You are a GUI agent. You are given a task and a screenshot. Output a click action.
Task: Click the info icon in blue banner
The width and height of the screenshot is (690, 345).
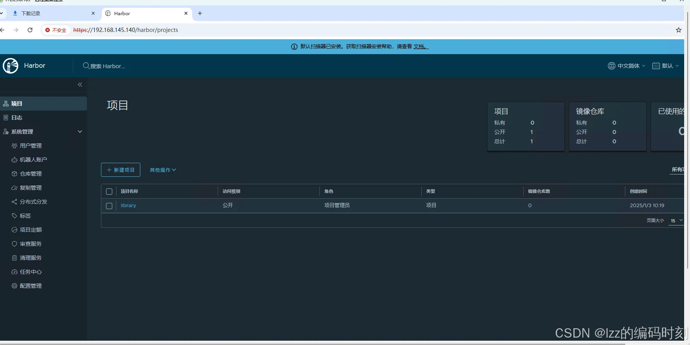tap(294, 47)
